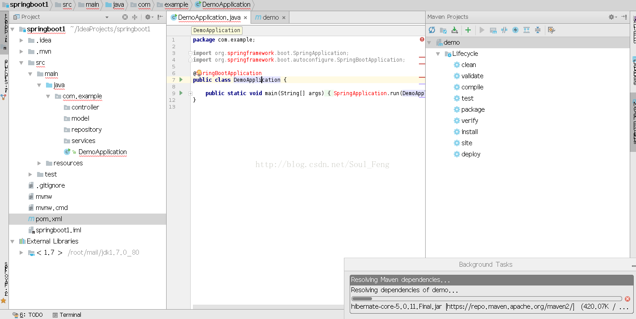The height and width of the screenshot is (319, 636).
Task: Collapse the src folder
Action: 21,63
